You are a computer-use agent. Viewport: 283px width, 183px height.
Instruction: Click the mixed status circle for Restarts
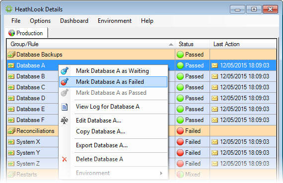click(180, 175)
